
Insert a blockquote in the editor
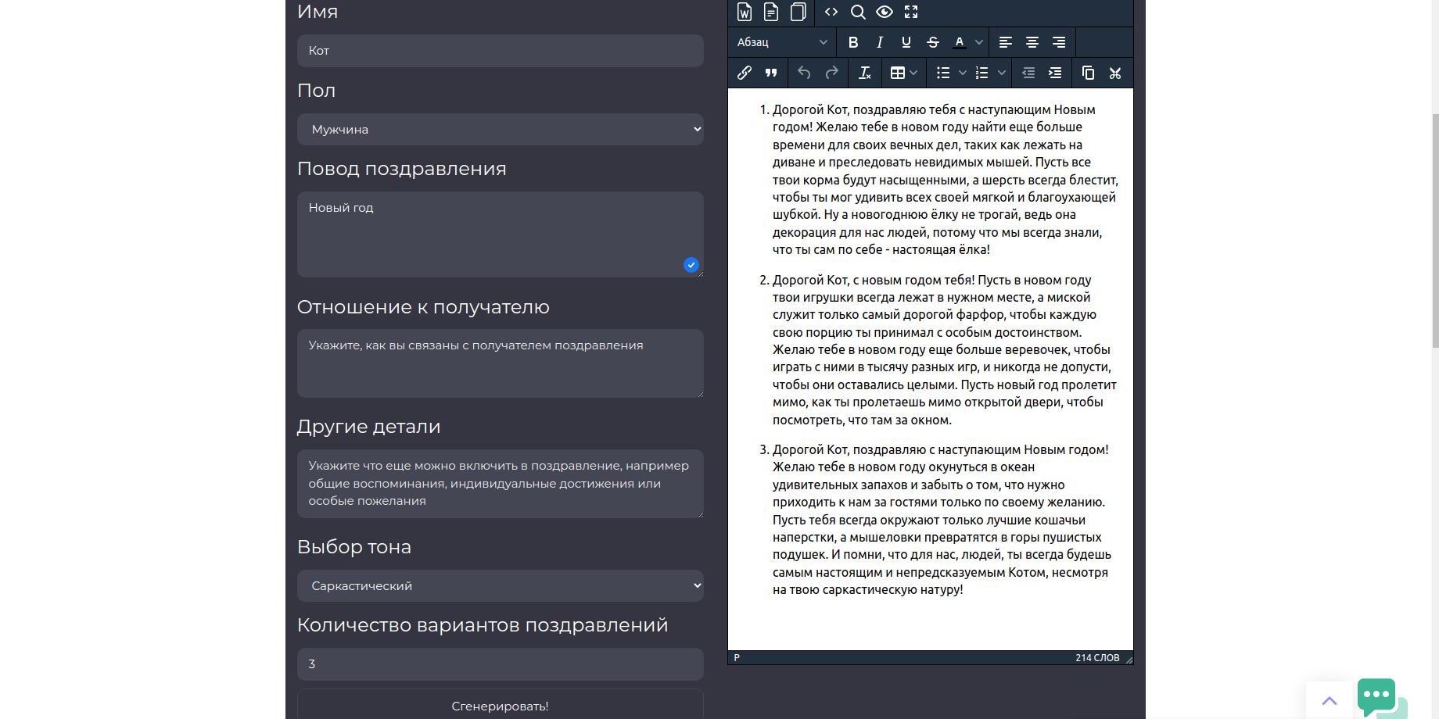pyautogui.click(x=771, y=73)
